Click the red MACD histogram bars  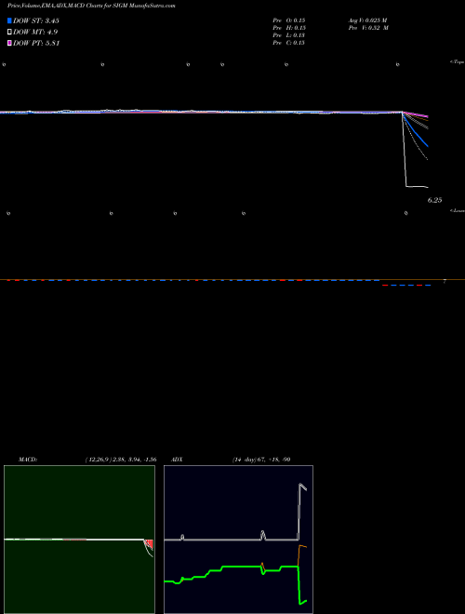[149, 544]
